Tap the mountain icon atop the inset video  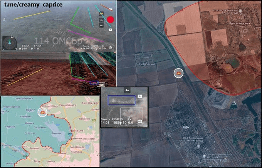(x=126, y=90)
